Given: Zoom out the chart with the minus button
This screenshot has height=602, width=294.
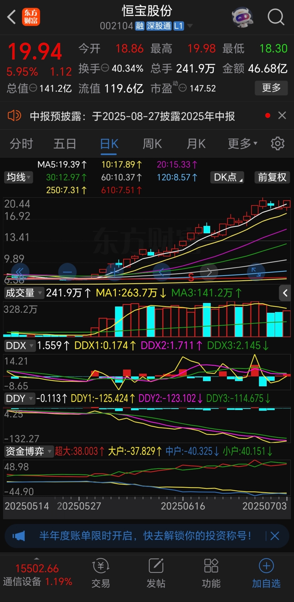Looking at the screenshot, I should point(67,272).
